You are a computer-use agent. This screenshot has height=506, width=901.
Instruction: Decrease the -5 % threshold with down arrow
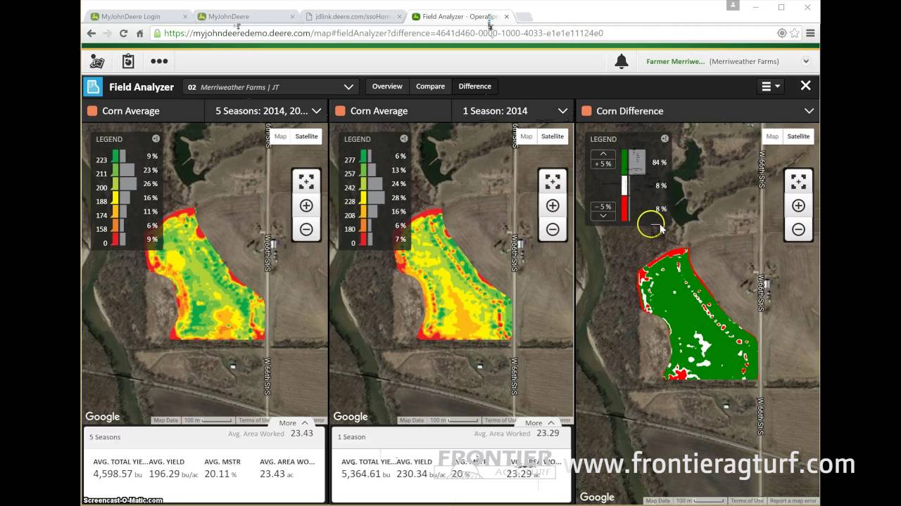(x=603, y=216)
